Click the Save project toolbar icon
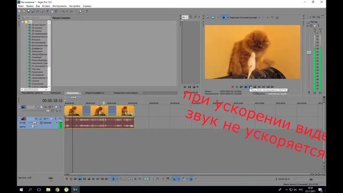The height and width of the screenshot is (193, 343). (28, 11)
